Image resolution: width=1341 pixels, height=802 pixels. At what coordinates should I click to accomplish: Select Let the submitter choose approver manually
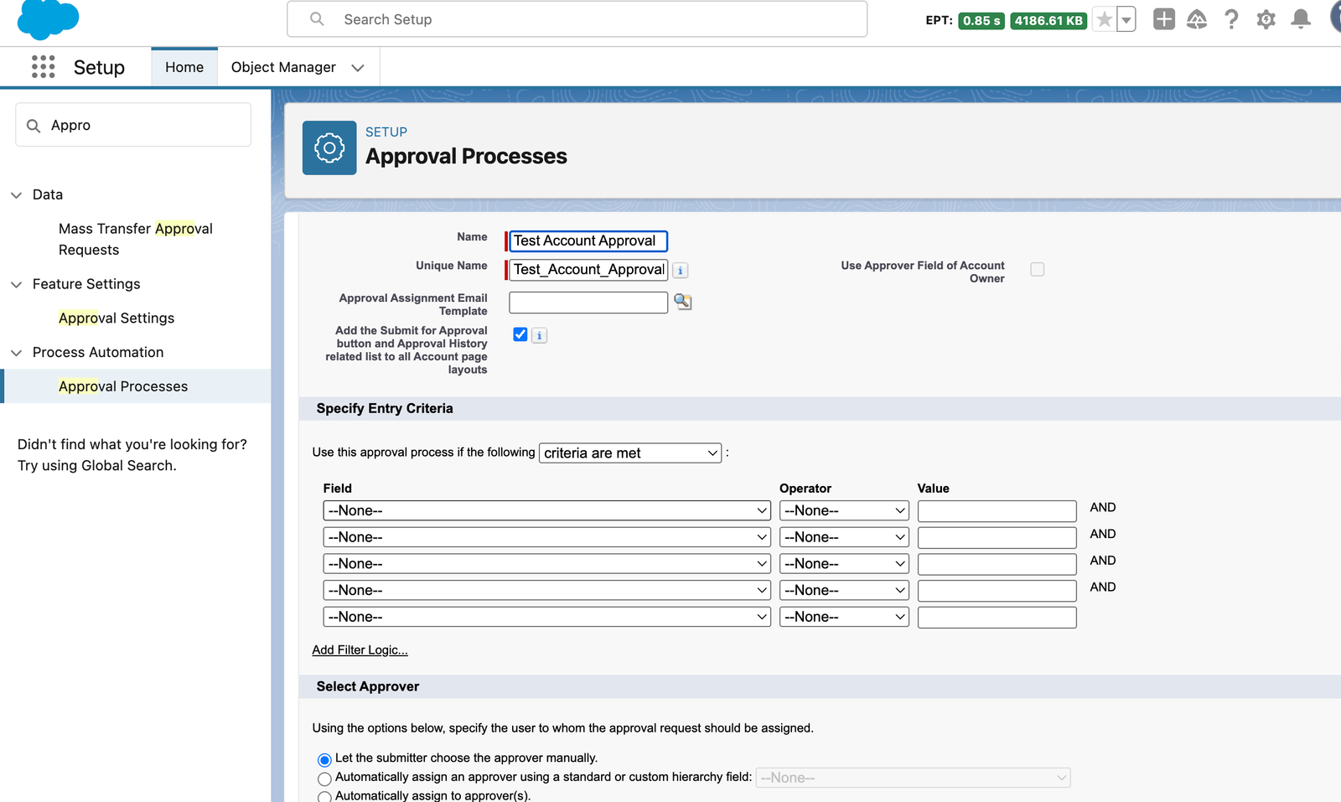click(324, 760)
